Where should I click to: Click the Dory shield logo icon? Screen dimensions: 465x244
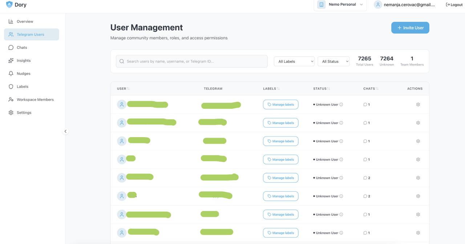tap(9, 5)
